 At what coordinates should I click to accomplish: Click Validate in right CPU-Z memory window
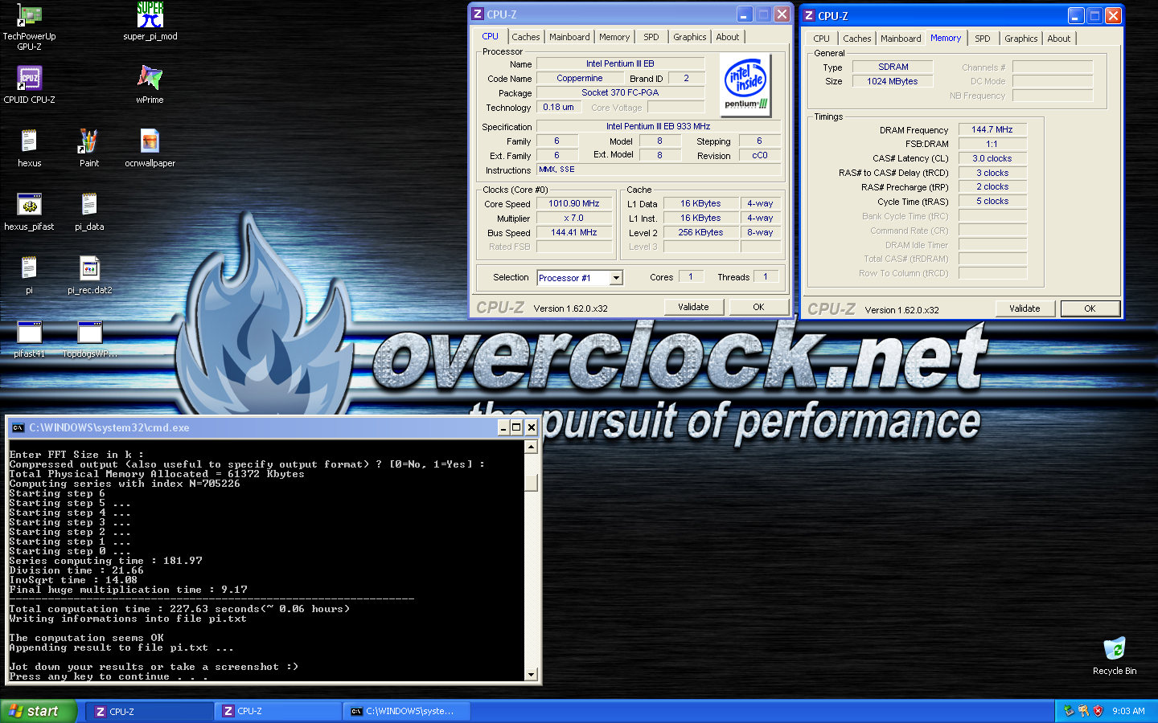(1025, 308)
